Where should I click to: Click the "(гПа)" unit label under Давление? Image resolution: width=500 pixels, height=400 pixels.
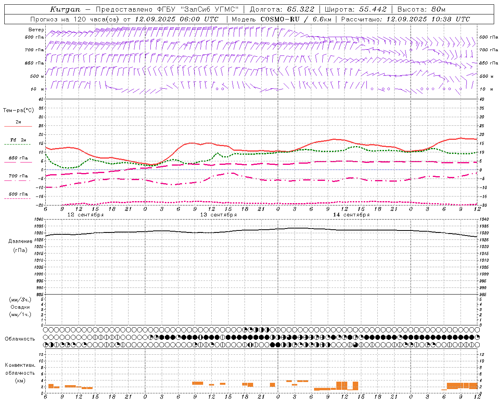tap(20, 250)
